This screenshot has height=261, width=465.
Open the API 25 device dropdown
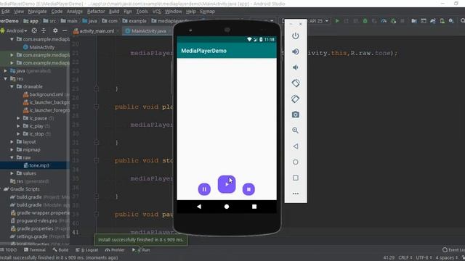coord(319,21)
